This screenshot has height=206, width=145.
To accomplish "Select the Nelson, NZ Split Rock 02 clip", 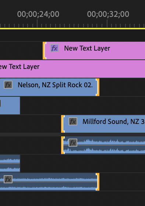I will (x=50, y=87).
